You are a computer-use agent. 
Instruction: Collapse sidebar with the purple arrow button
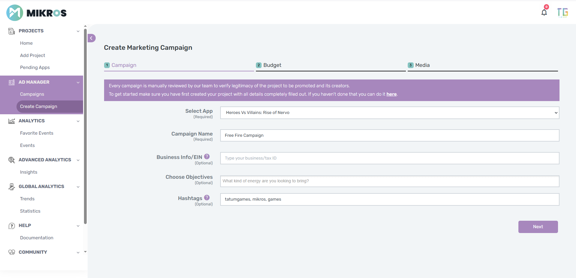point(91,38)
